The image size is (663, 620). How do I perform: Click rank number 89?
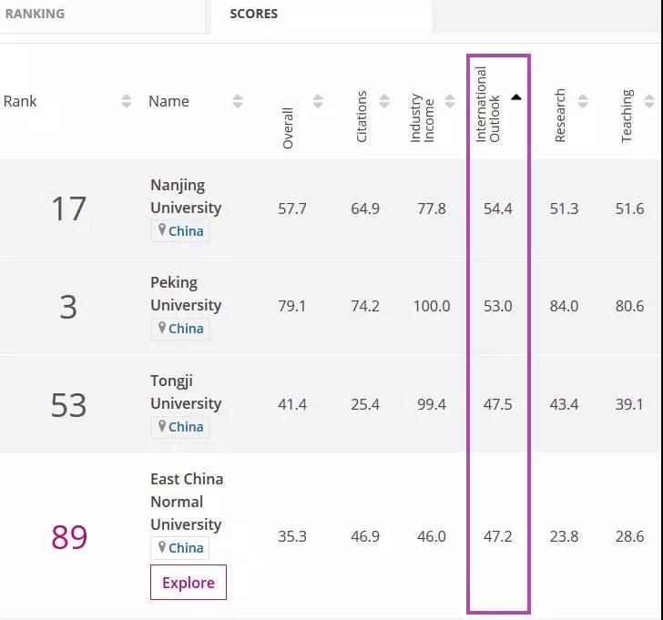(69, 537)
